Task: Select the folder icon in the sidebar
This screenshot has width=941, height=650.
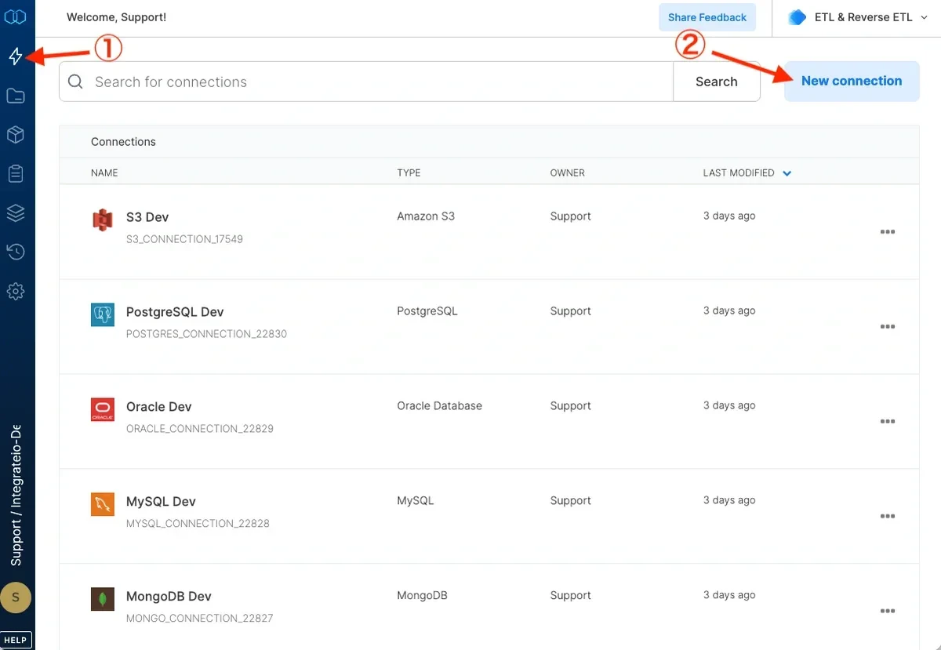Action: point(16,95)
